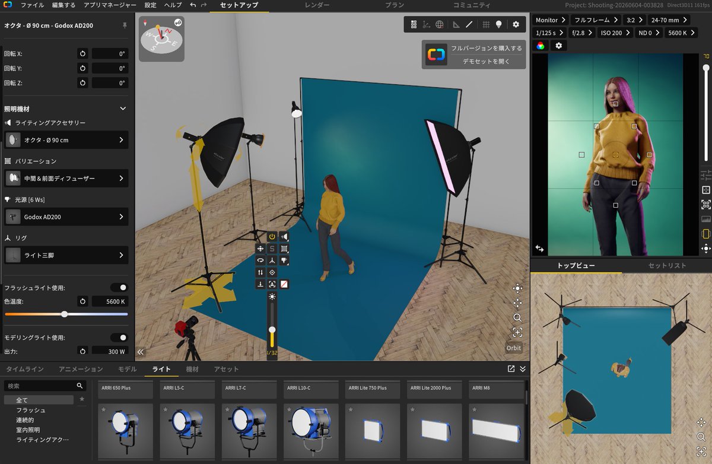Adjust the light power slider in floating toolbar
The width and height of the screenshot is (712, 464).
[x=272, y=325]
